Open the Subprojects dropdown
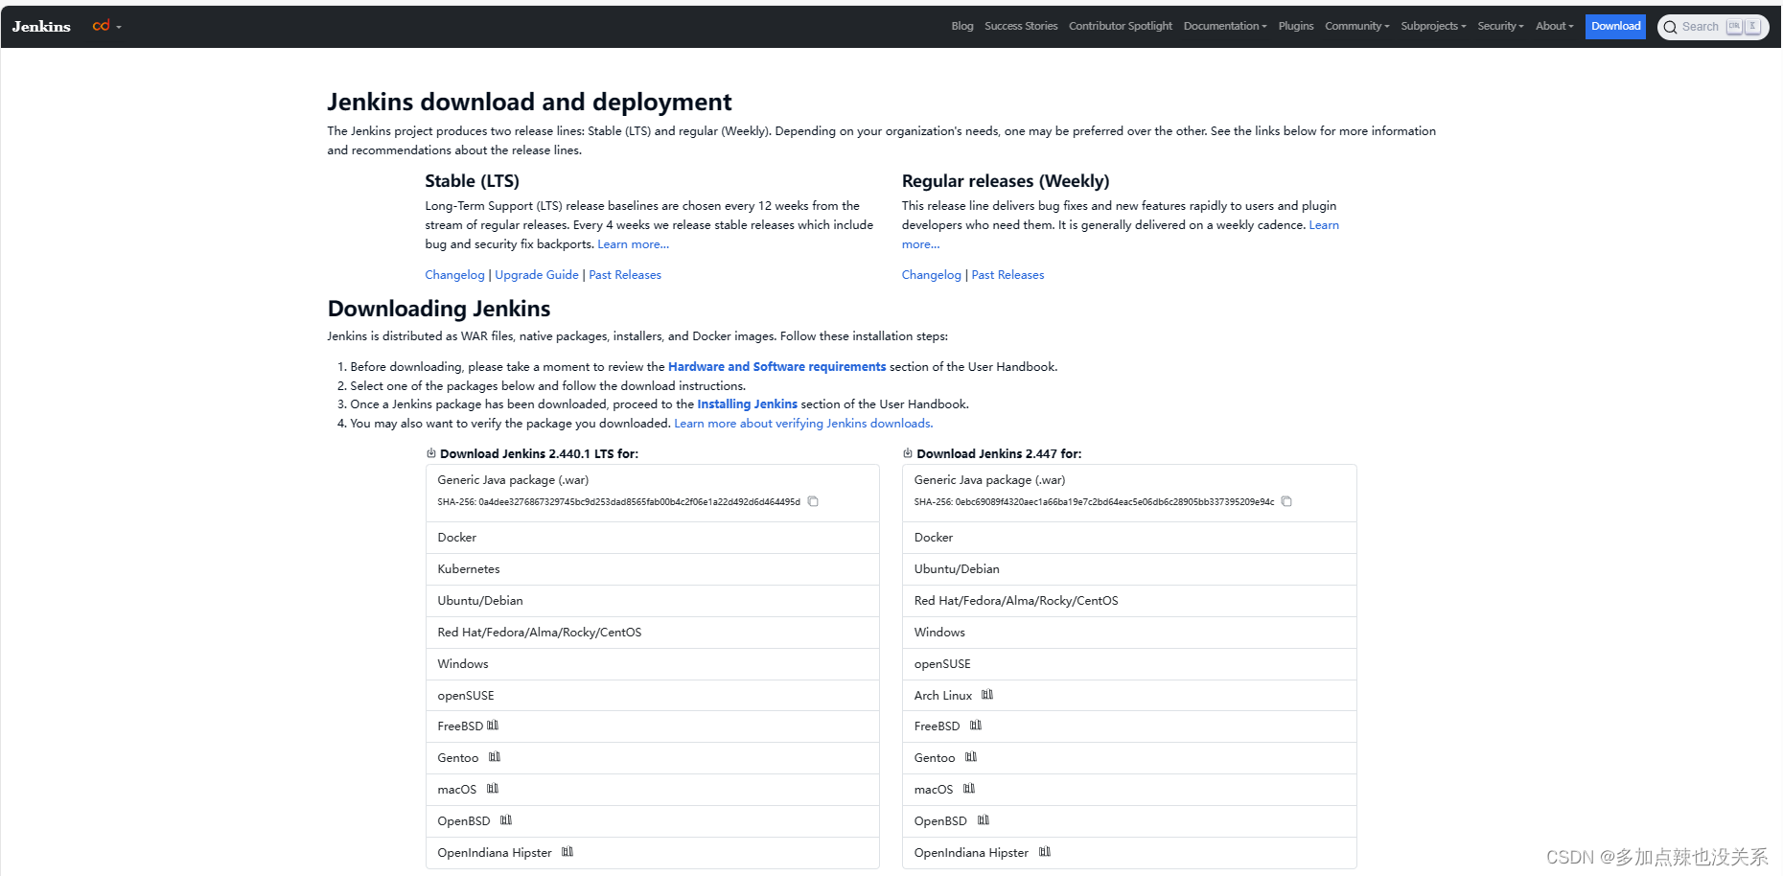 click(x=1432, y=27)
